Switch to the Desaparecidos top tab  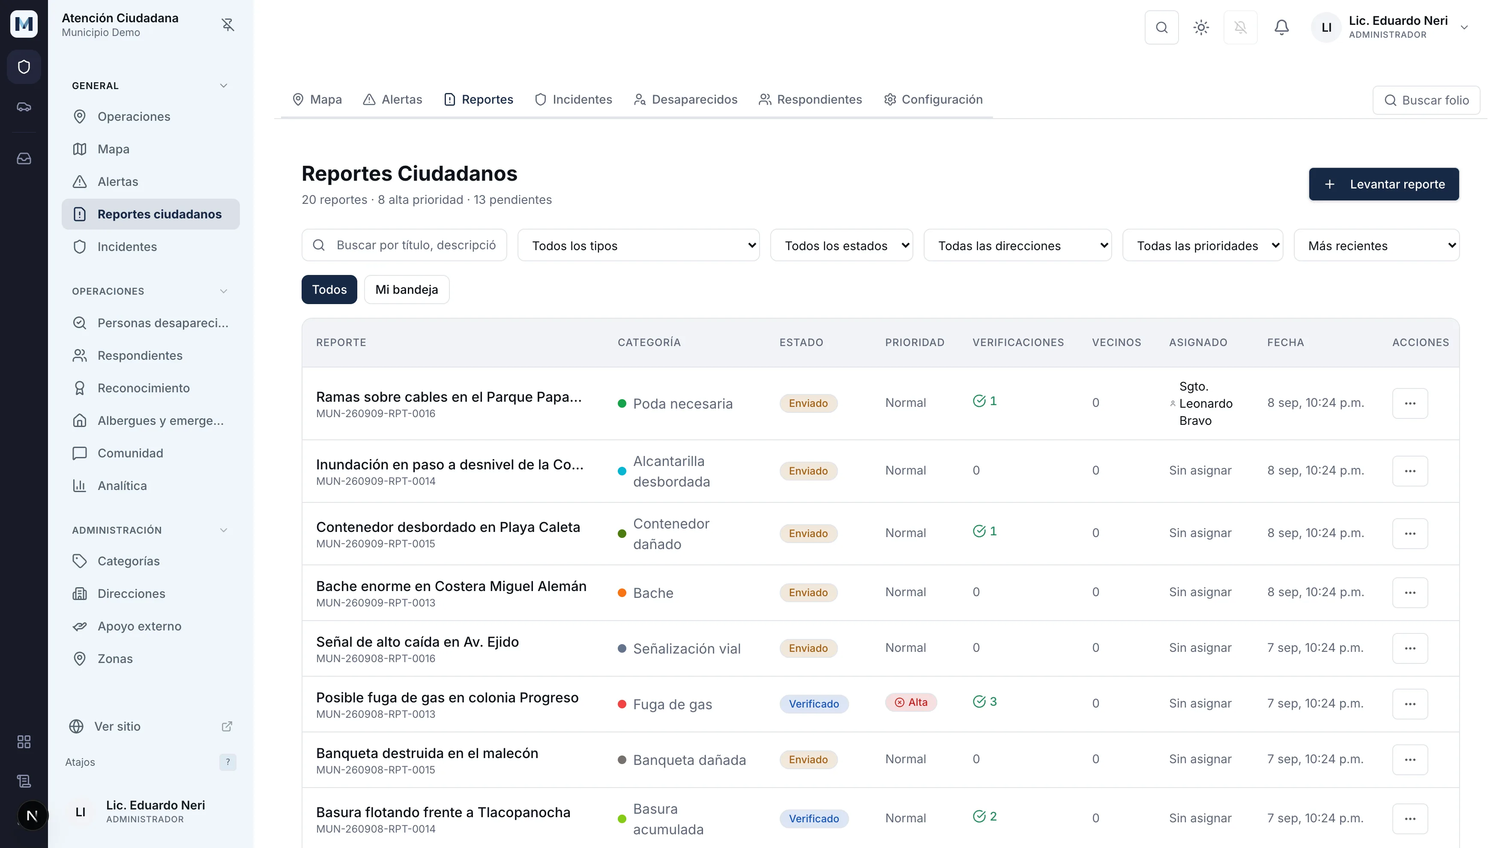685,99
